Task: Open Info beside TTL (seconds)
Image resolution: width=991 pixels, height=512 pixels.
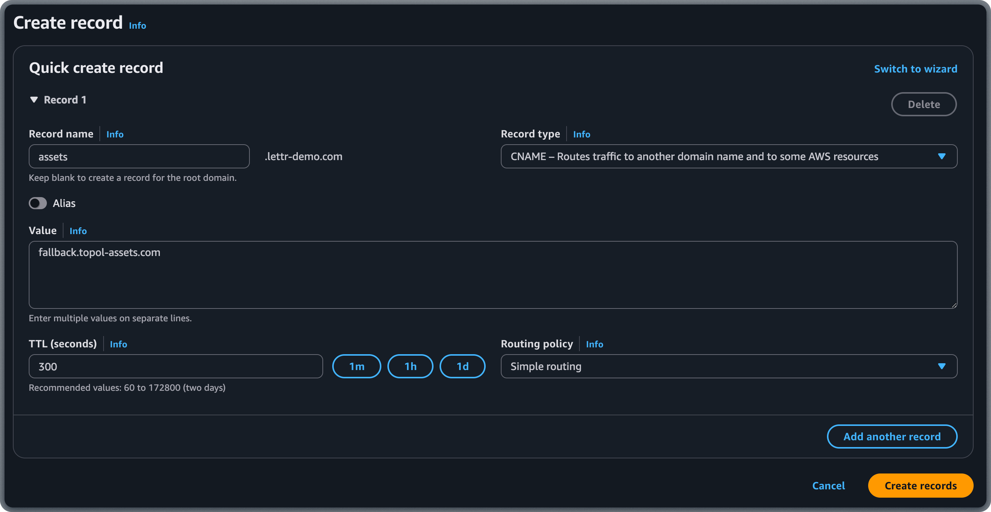Action: pyautogui.click(x=118, y=344)
